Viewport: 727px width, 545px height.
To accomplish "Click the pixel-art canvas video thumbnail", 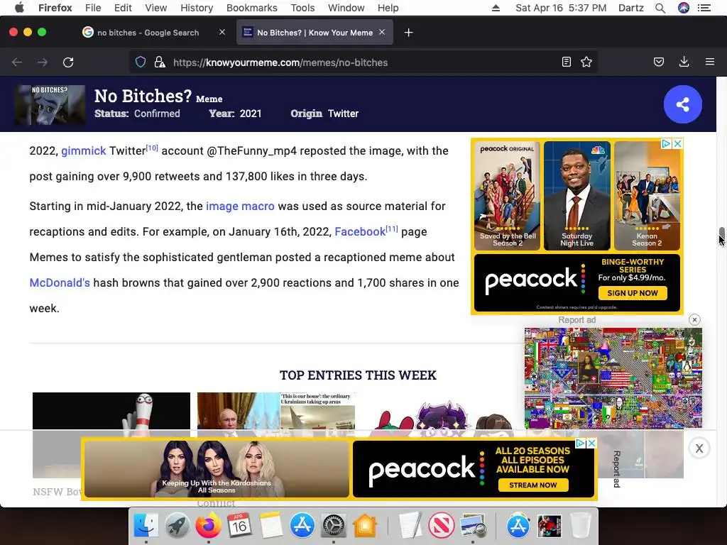I will pos(613,378).
